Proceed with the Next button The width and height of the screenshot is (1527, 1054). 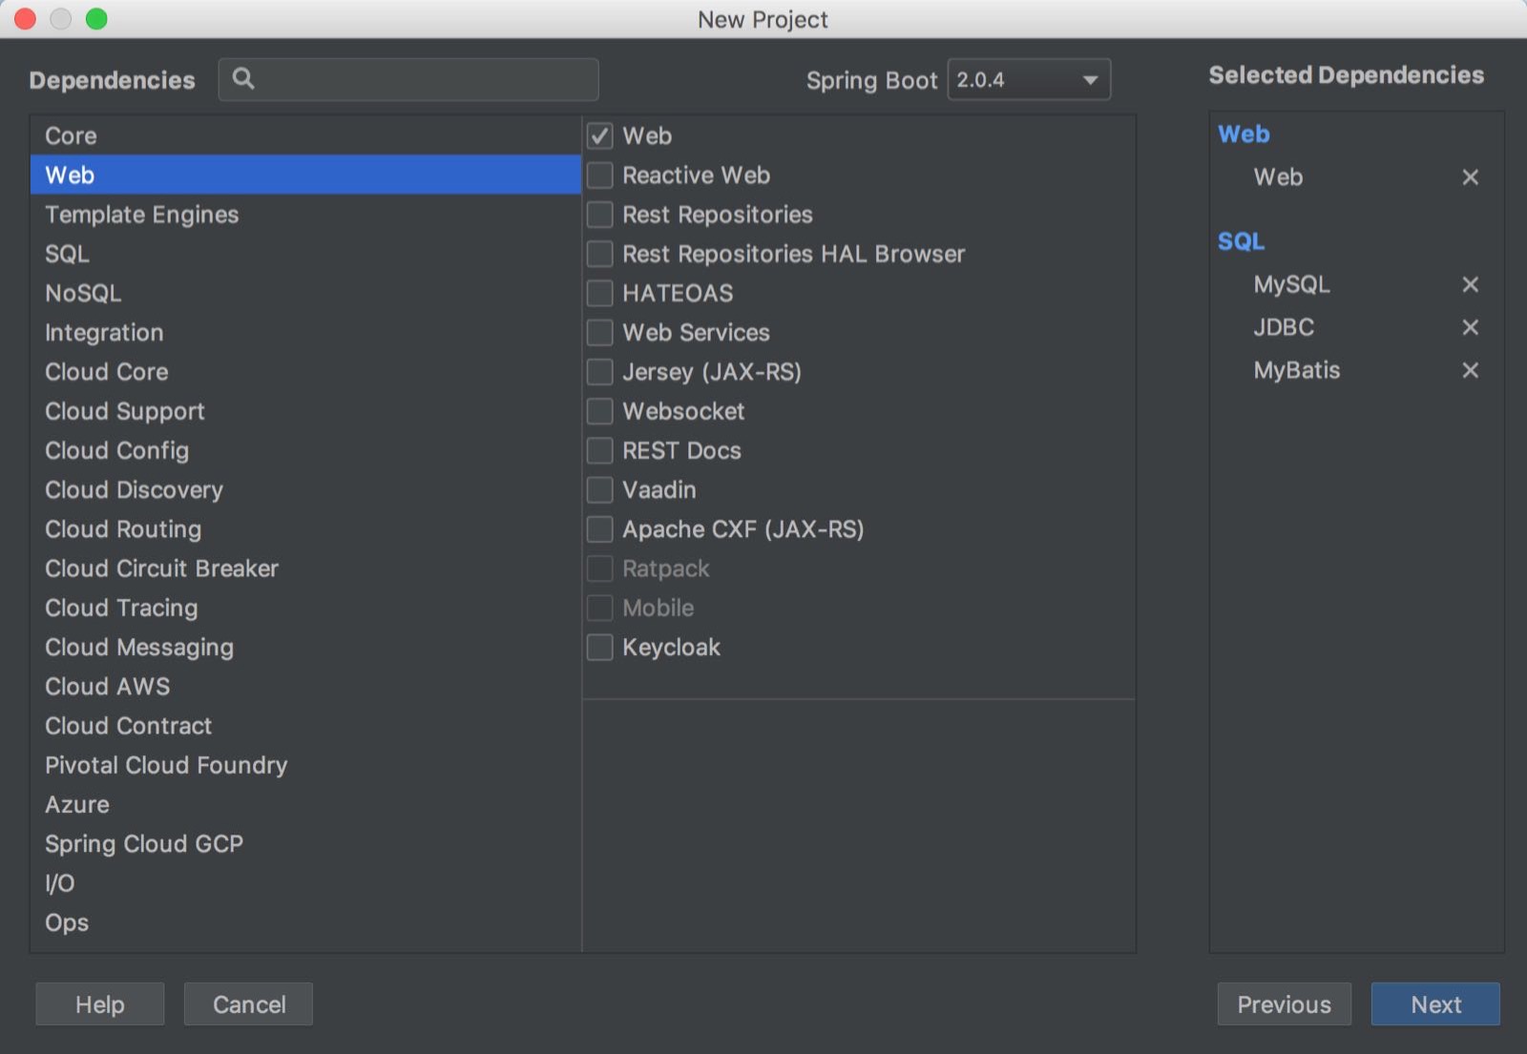pyautogui.click(x=1435, y=1004)
